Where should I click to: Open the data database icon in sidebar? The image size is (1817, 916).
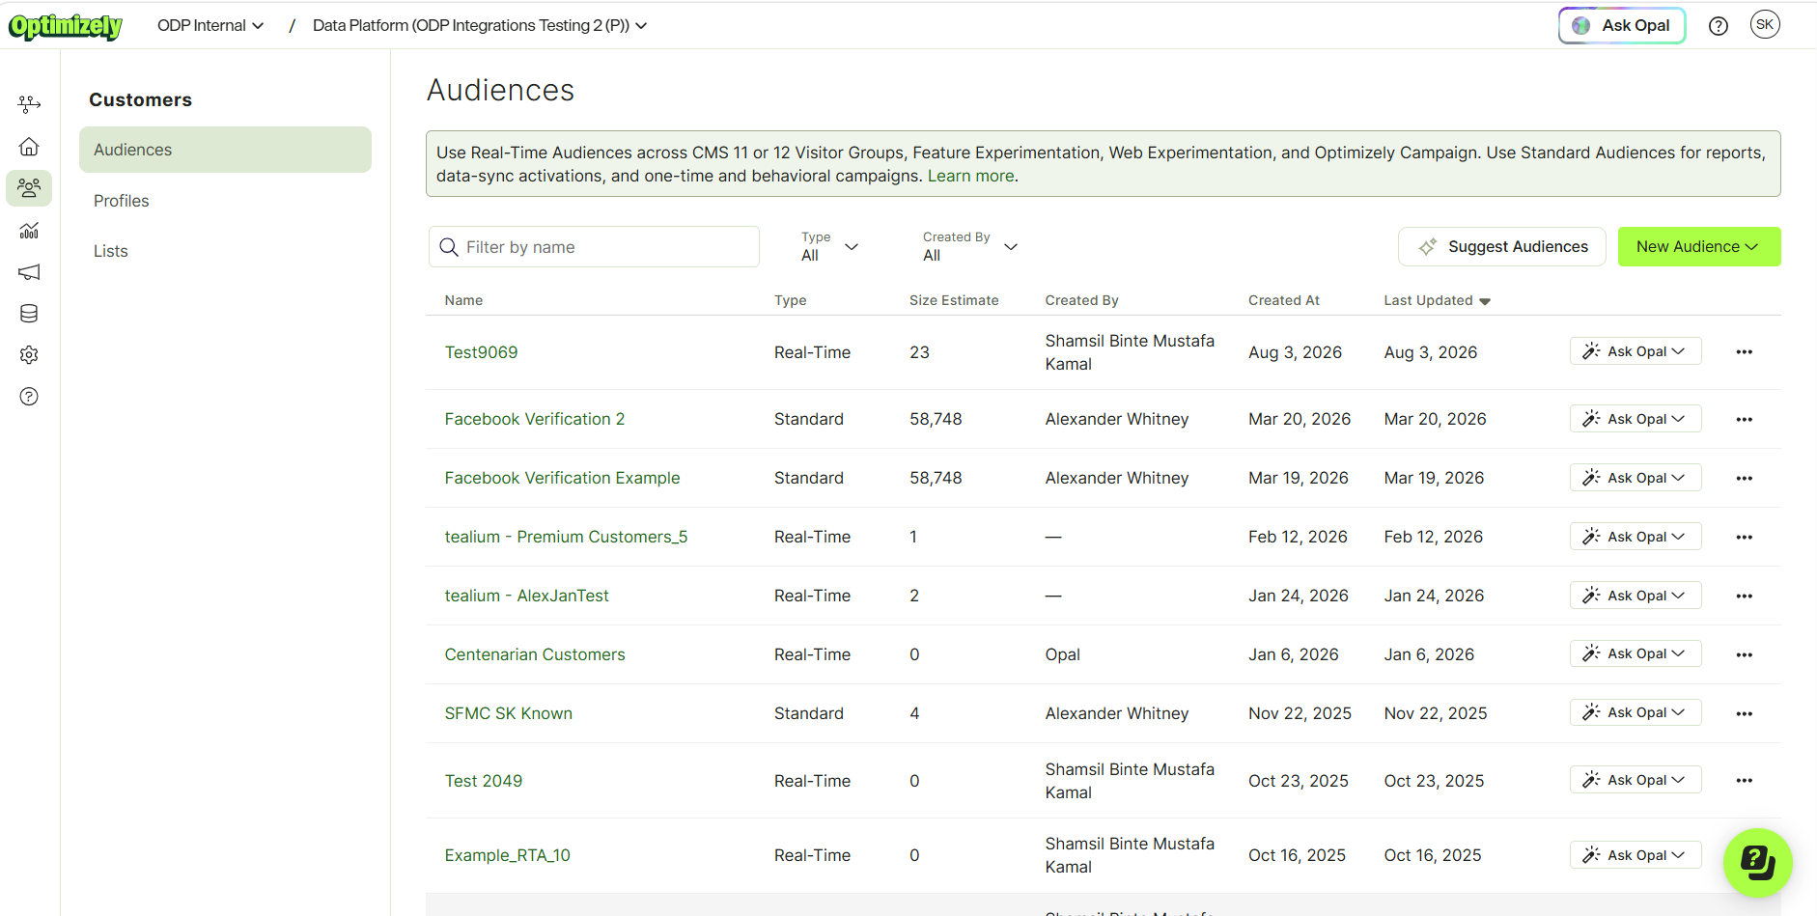point(29,314)
